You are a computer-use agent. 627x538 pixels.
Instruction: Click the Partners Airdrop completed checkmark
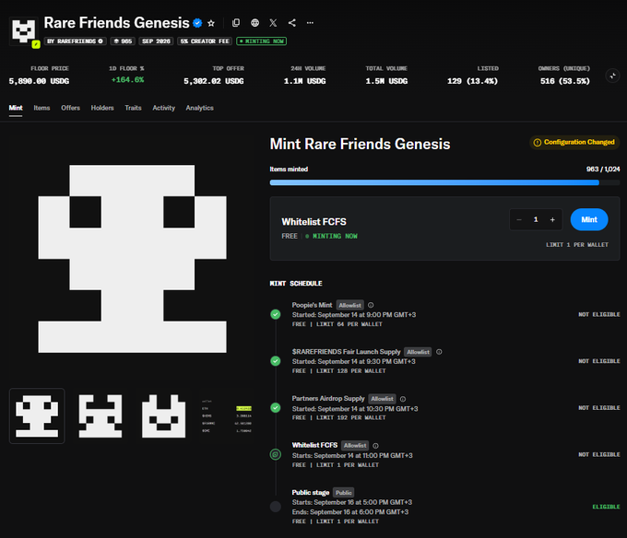click(x=276, y=408)
